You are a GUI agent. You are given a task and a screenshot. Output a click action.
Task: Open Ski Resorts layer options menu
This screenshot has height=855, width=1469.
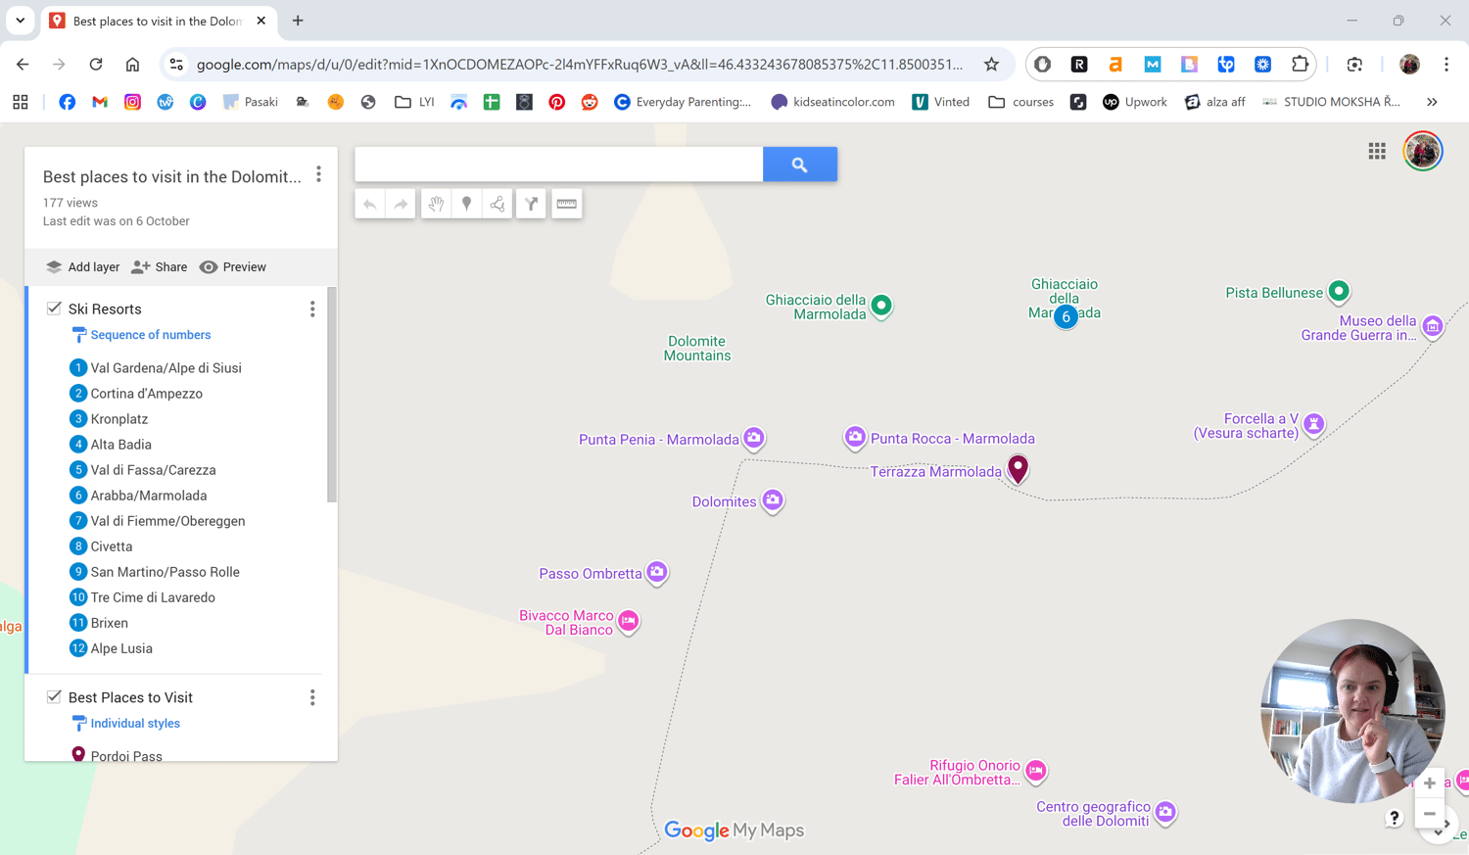[x=312, y=309]
